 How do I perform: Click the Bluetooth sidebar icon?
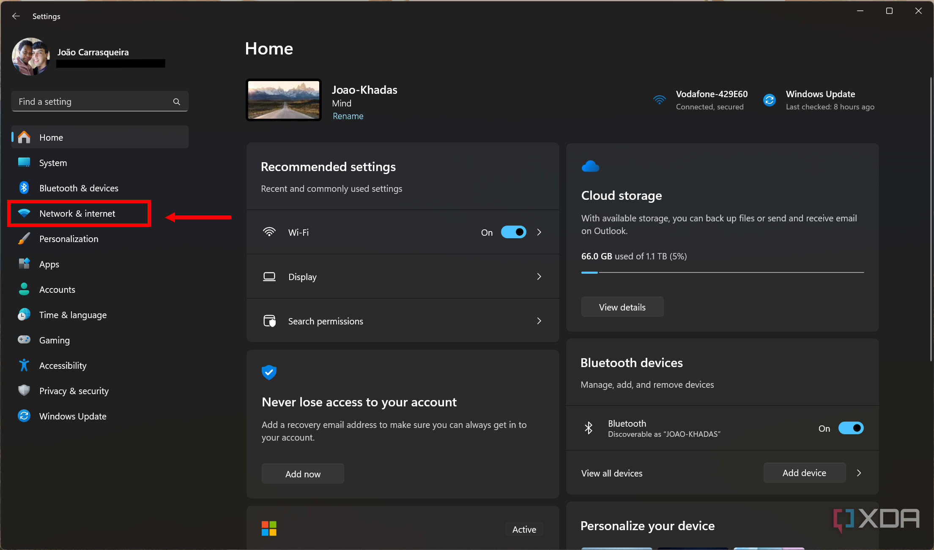tap(24, 188)
